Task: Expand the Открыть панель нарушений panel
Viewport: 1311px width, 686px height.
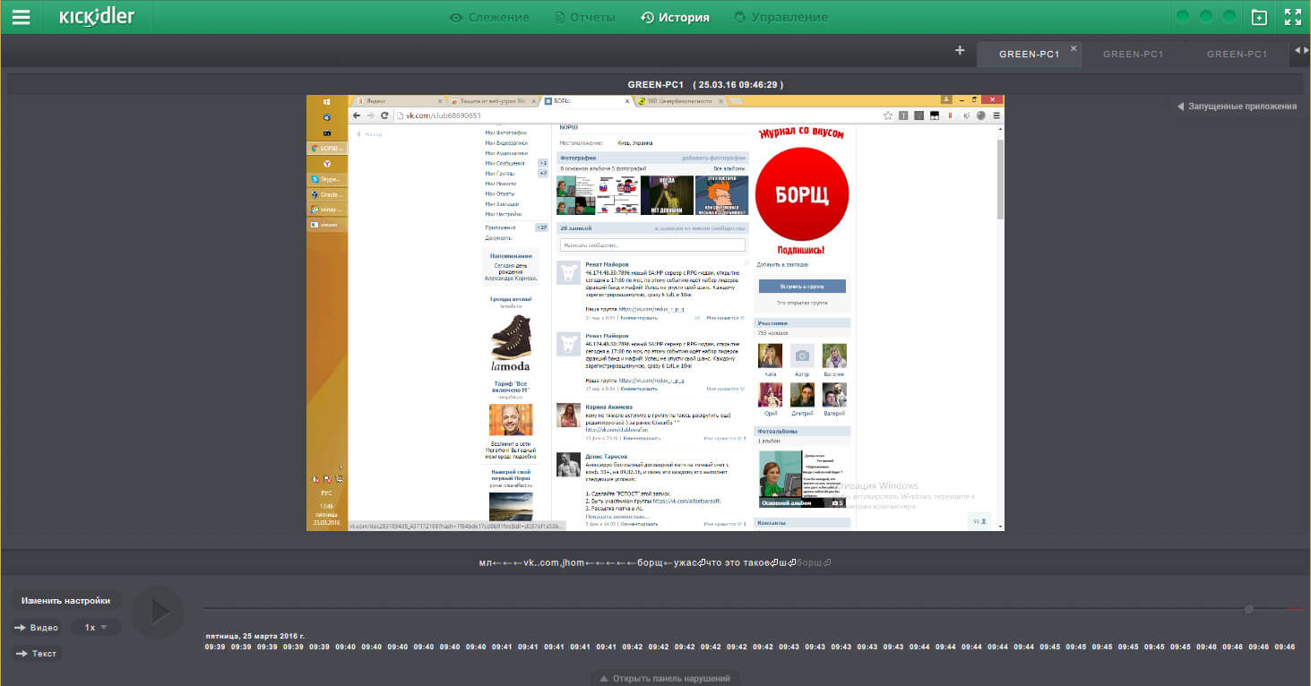Action: (x=665, y=678)
